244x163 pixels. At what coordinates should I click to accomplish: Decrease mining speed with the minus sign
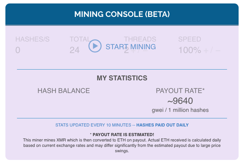pos(218,50)
